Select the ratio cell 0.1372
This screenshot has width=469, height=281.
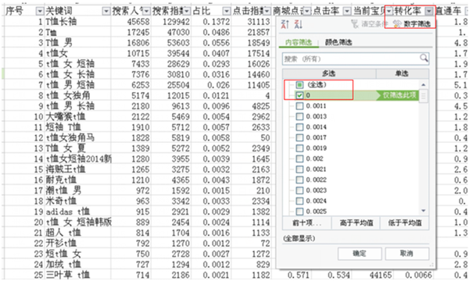click(211, 22)
